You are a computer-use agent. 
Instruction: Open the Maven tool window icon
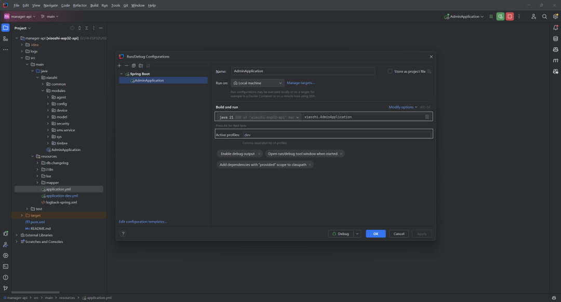point(555,61)
